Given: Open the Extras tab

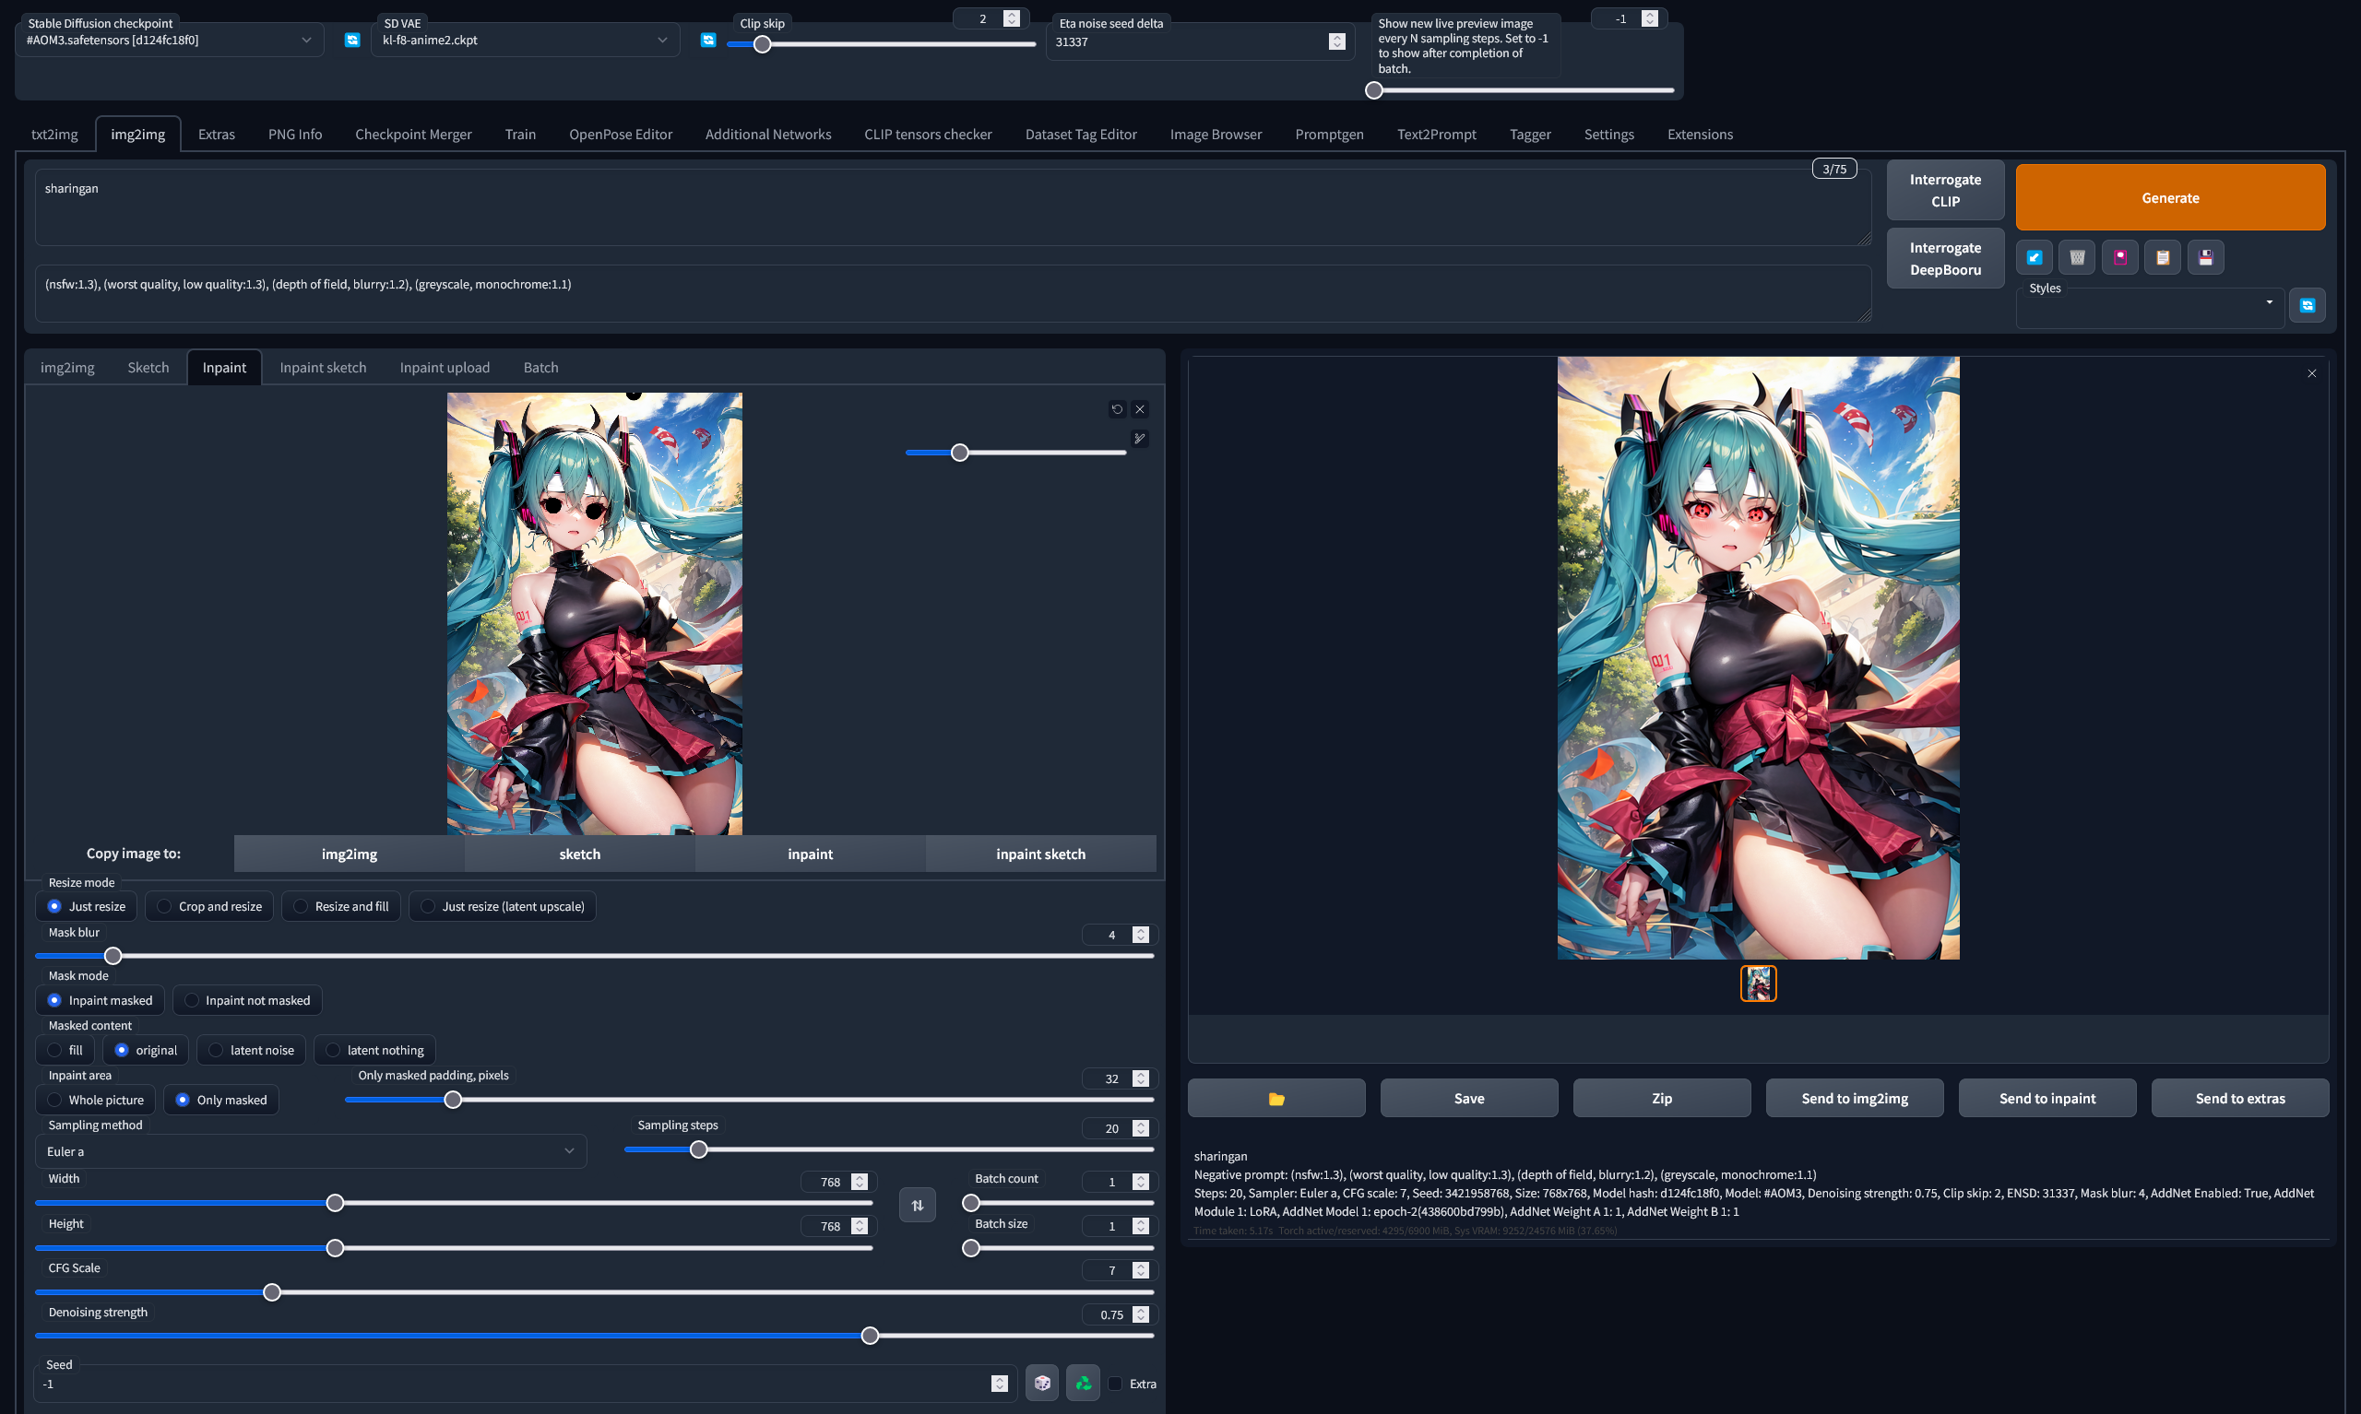Looking at the screenshot, I should tap(217, 135).
